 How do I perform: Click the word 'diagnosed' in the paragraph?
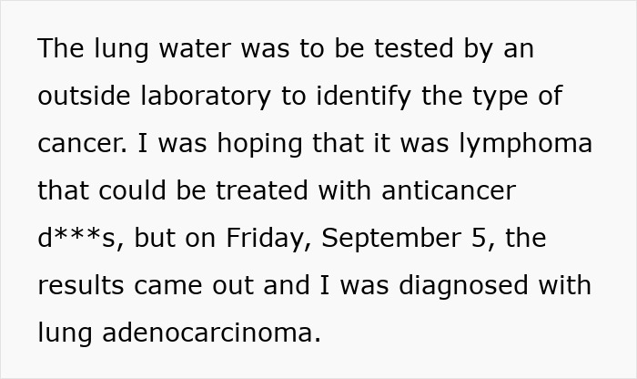pos(464,286)
